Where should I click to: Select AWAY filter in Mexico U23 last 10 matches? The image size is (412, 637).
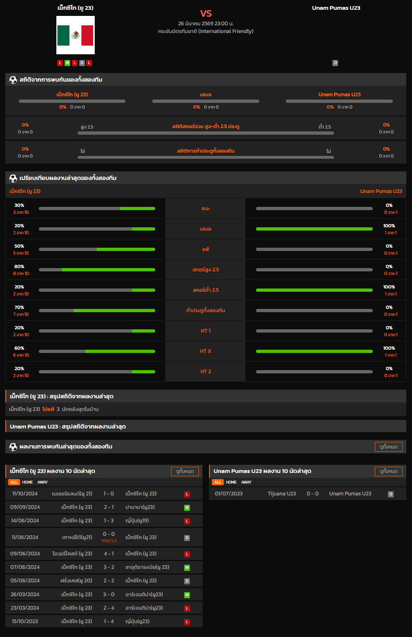[x=42, y=482]
